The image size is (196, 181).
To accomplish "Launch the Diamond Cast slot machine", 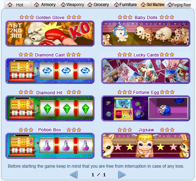I will tap(50, 71).
